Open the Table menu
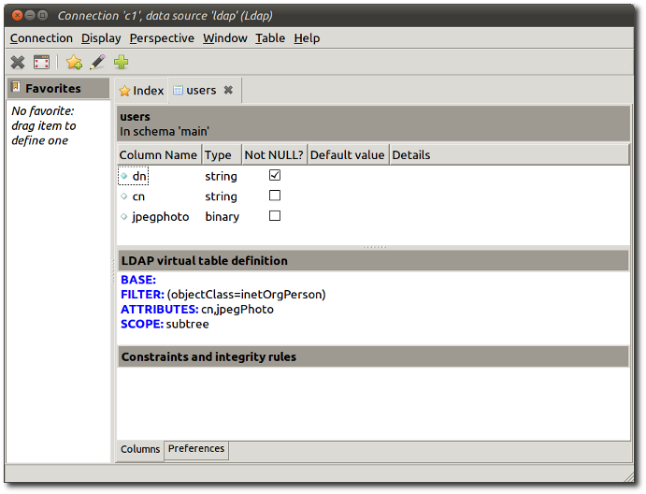The width and height of the screenshot is (646, 494). (270, 38)
